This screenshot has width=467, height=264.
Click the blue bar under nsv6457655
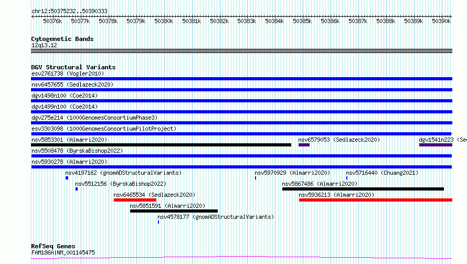click(x=241, y=90)
